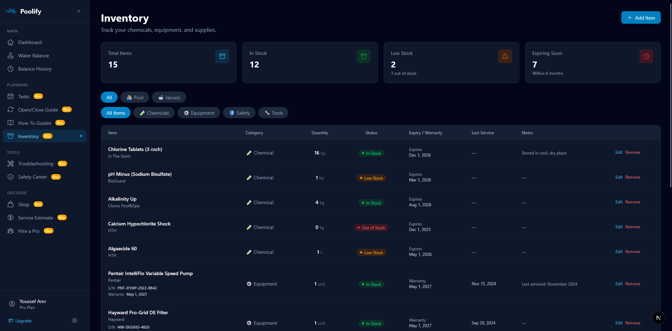The image size is (672, 331).
Task: Select the All Items category filter
Action: coord(115,113)
